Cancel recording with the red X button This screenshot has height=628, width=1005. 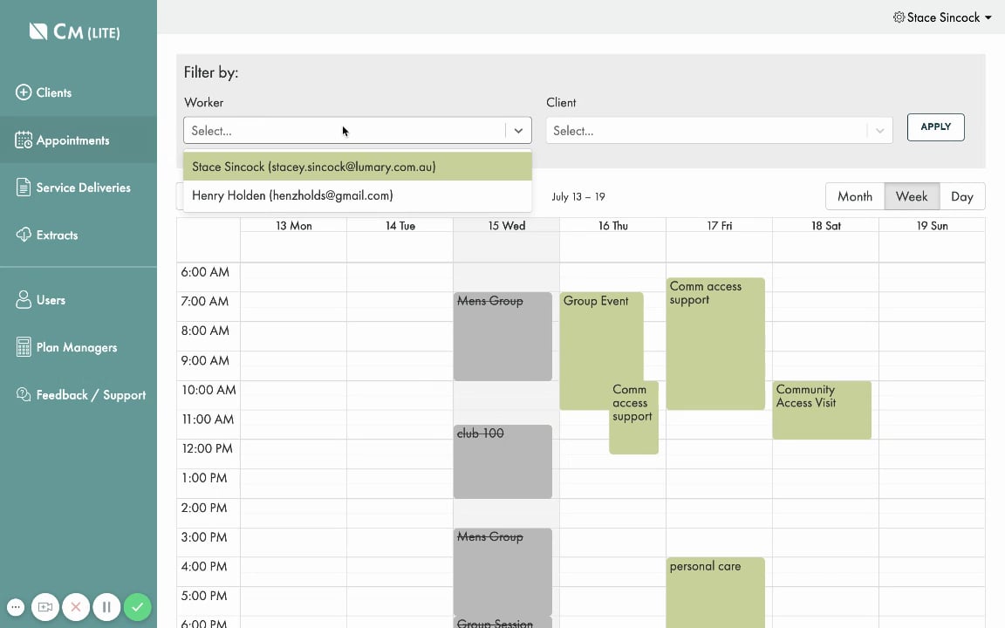tap(76, 607)
